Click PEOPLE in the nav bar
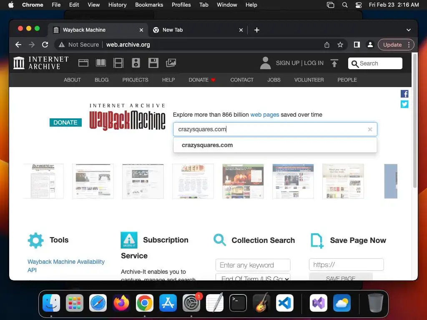 click(x=347, y=80)
